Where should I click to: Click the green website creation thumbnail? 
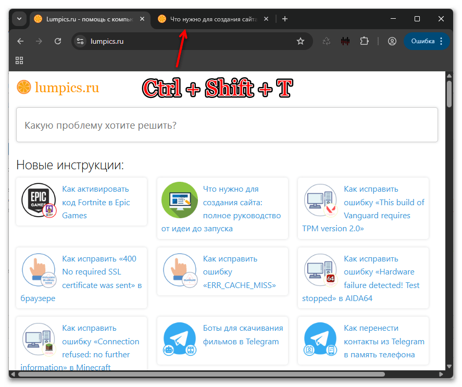click(x=180, y=200)
